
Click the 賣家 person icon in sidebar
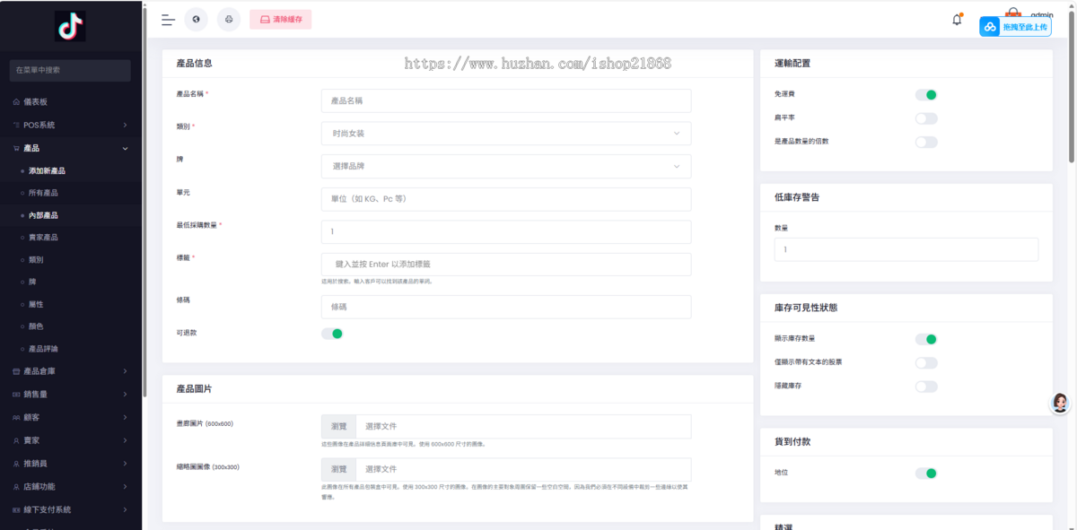[x=16, y=440]
